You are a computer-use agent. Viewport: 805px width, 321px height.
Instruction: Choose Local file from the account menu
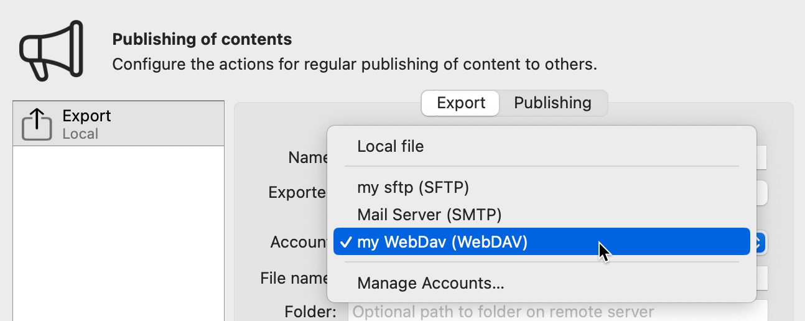tap(390, 147)
